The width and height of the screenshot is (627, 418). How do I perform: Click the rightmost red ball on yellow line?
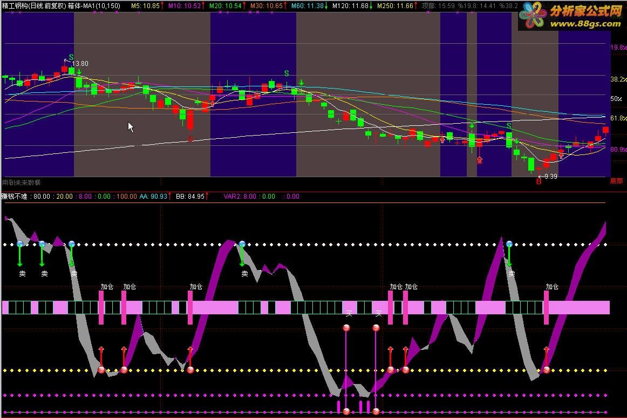[547, 370]
